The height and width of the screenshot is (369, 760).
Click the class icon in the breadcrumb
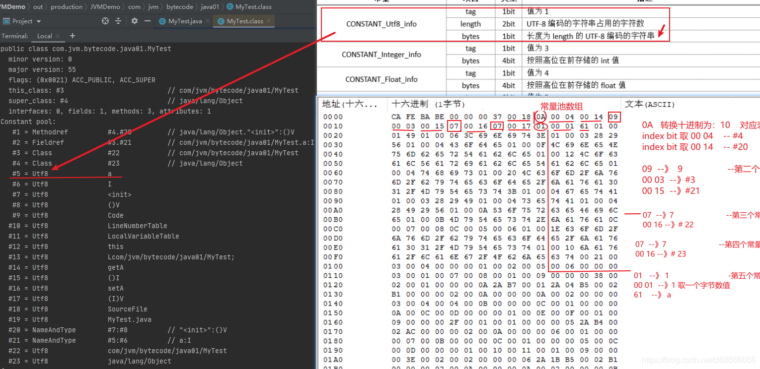(229, 7)
